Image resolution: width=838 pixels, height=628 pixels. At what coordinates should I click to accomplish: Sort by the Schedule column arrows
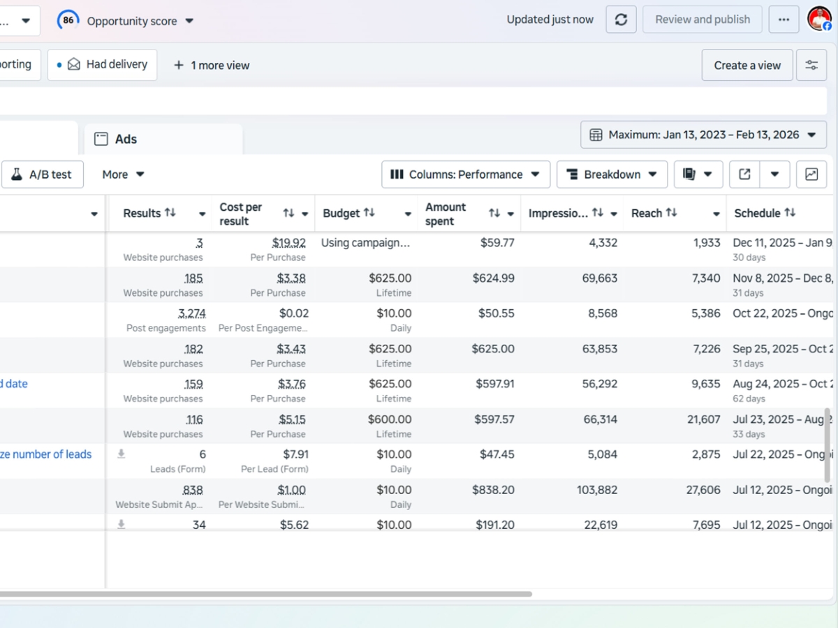point(790,213)
